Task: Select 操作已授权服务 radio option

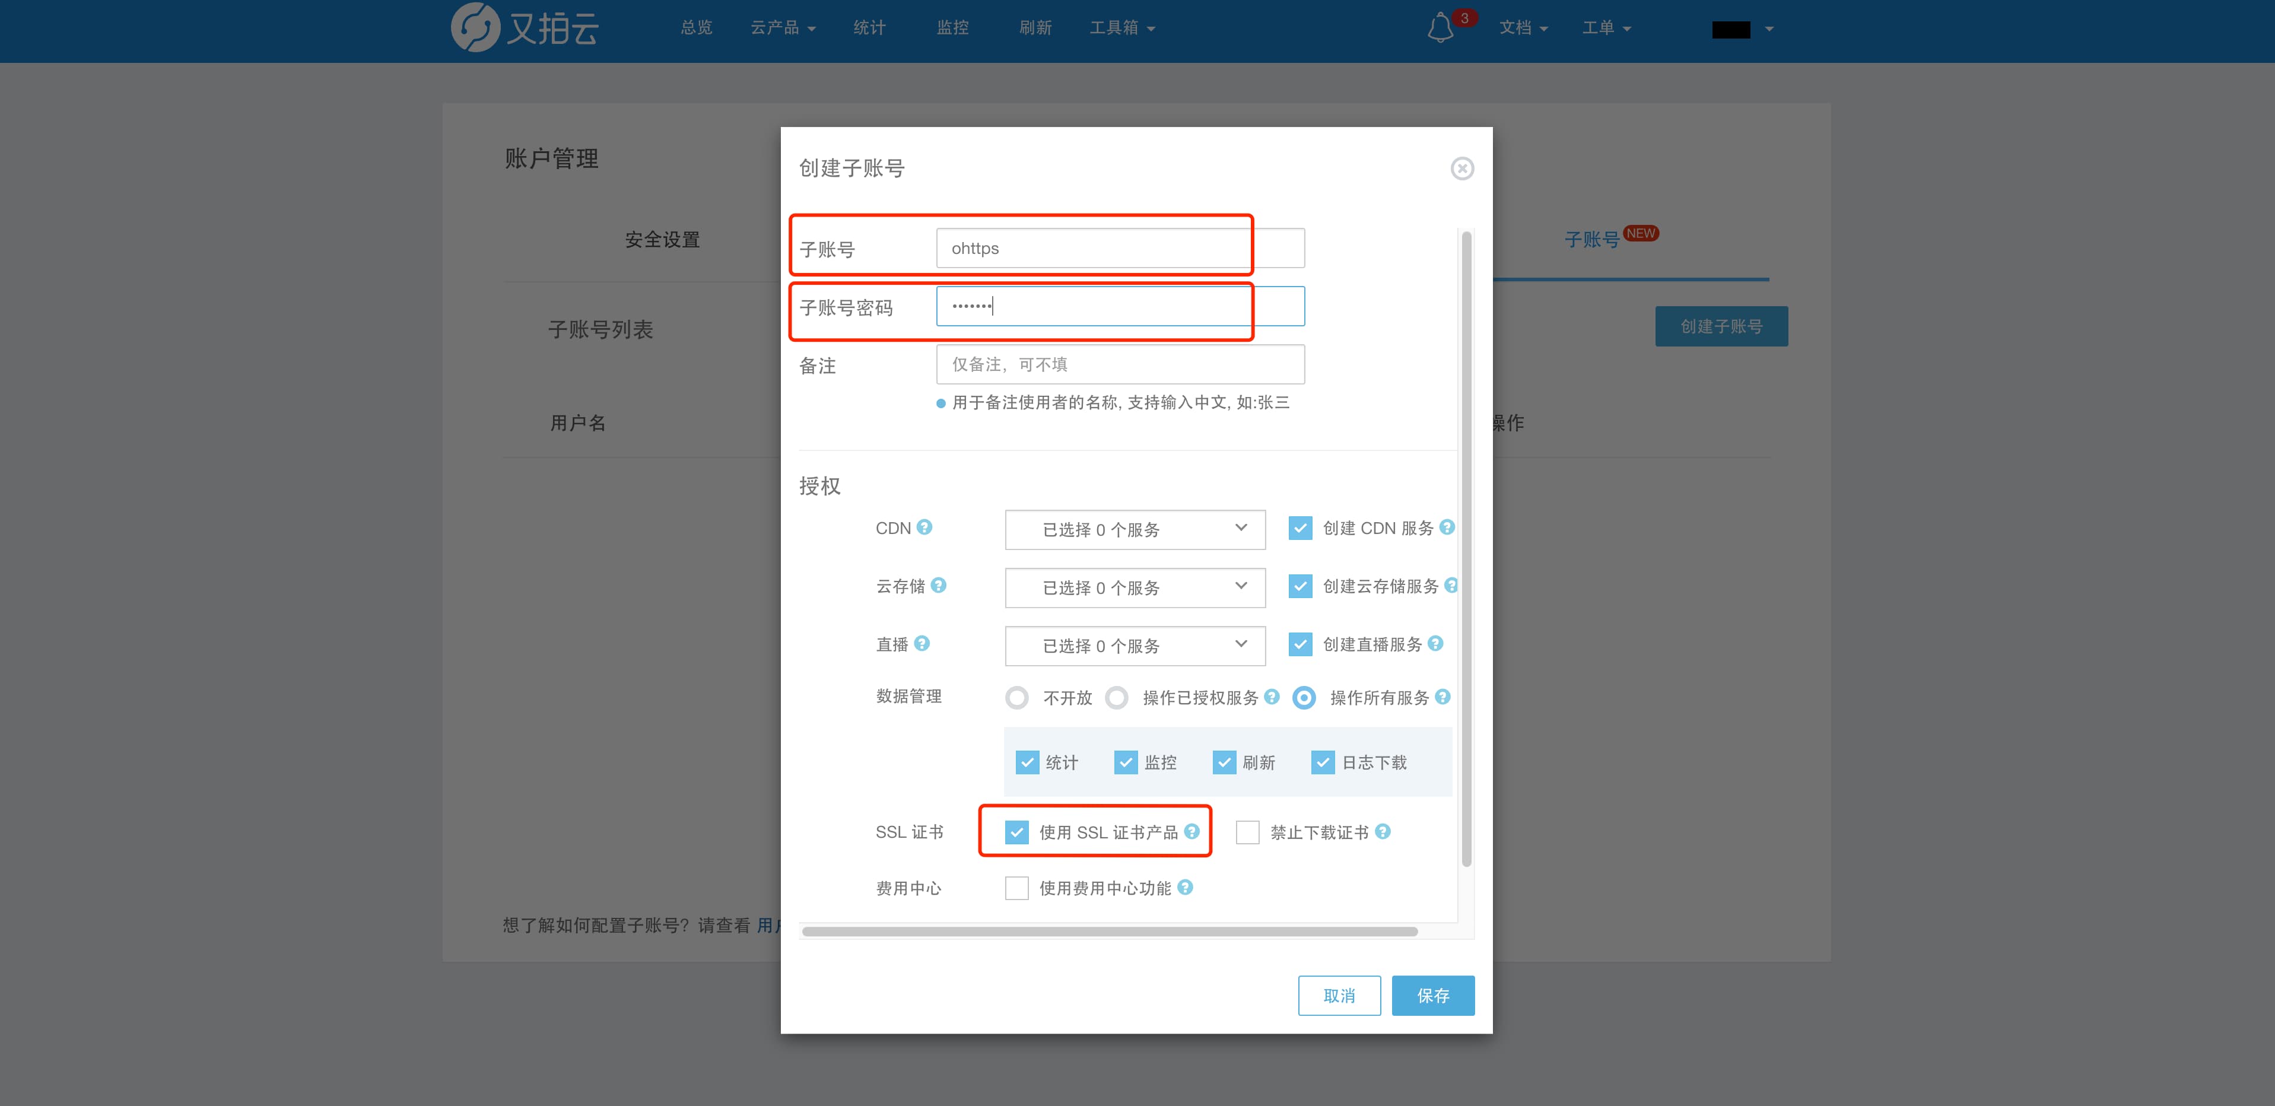Action: (1117, 698)
